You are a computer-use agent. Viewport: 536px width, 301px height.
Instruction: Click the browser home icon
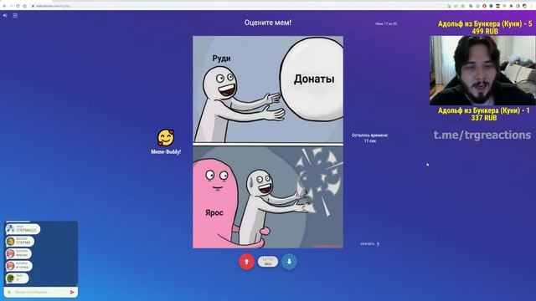[25, 6]
